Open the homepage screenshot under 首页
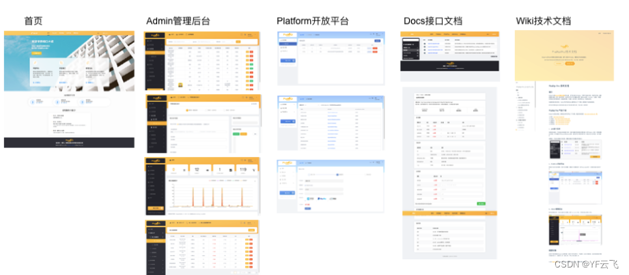 [69, 89]
